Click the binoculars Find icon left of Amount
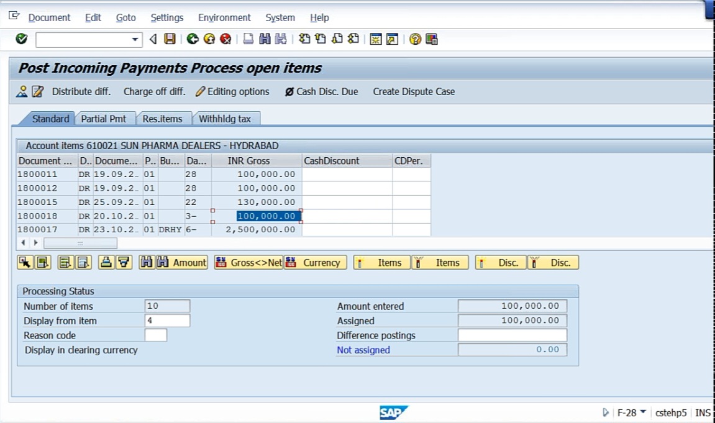Viewport: 715px width, 423px height. coord(147,263)
